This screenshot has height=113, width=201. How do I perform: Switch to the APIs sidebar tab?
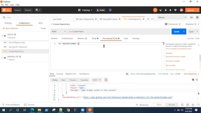[x=41, y=23]
